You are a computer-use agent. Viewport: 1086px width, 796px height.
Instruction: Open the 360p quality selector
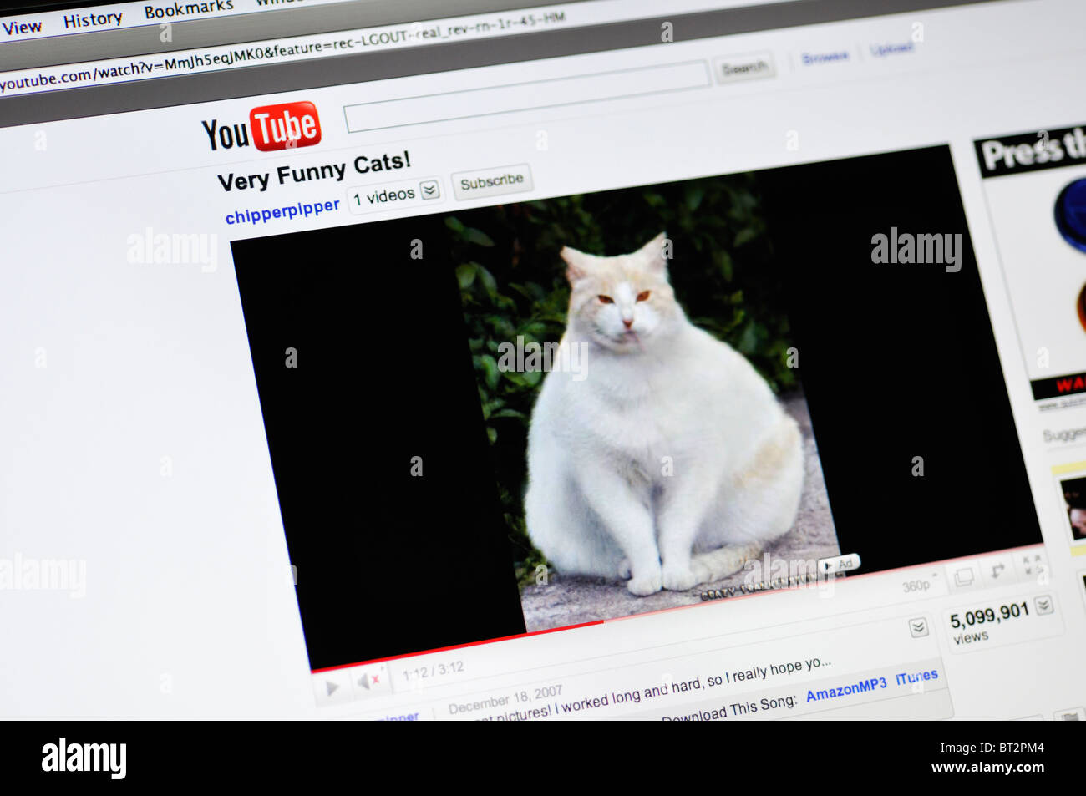[x=919, y=584]
